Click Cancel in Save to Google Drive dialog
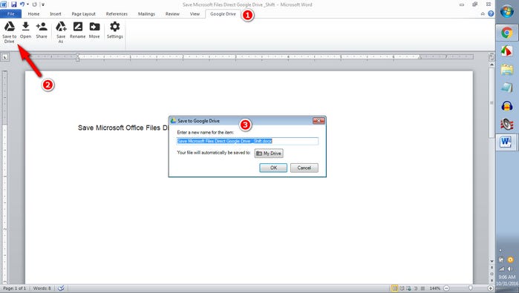The height and width of the screenshot is (293, 519). (304, 168)
